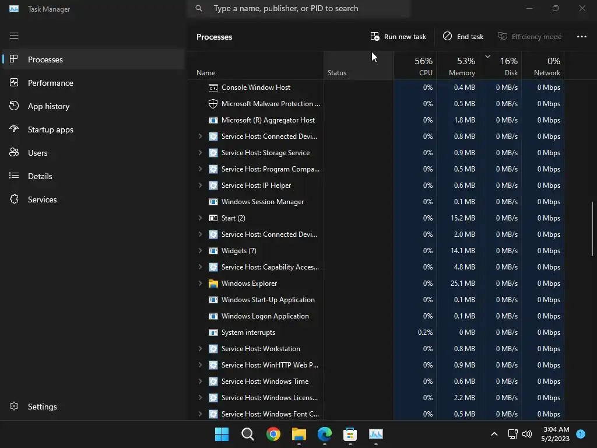Click the Widgets (7) process icon
This screenshot has height=448, width=597.
pyautogui.click(x=213, y=251)
